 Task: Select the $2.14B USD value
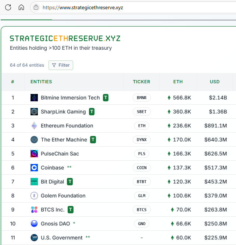pyautogui.click(x=218, y=98)
